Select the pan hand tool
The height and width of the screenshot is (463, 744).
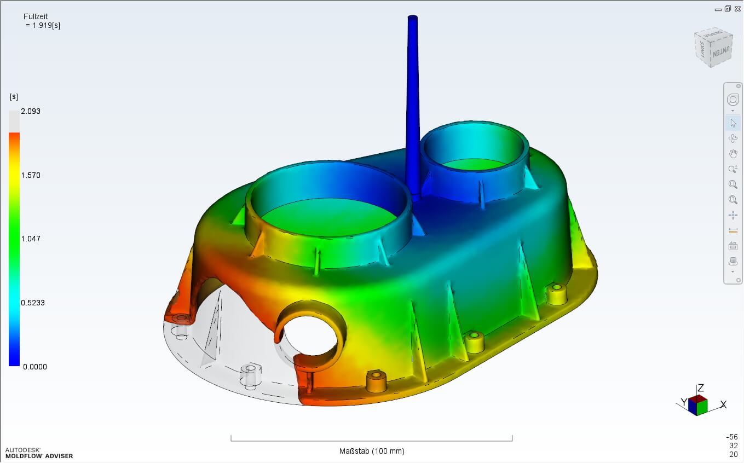[733, 154]
